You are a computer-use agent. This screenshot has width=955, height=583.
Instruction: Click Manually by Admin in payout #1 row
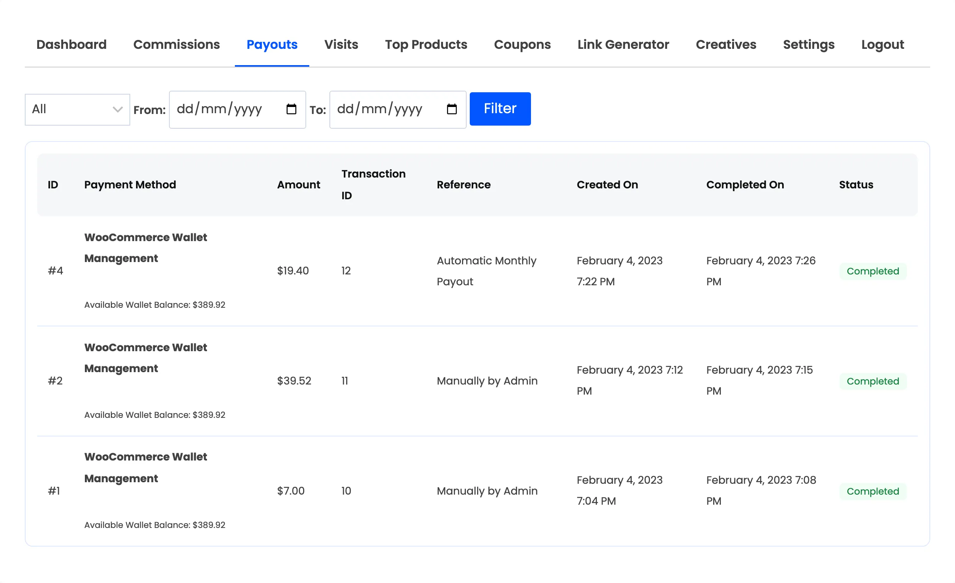(x=487, y=491)
